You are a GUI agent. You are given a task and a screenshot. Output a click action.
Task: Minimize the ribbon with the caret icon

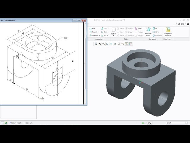coord(176,24)
